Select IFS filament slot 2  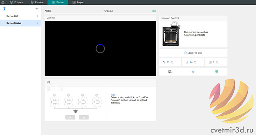68,101
